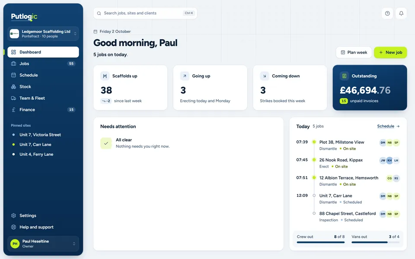Click the Coming down arrow icon

[x=265, y=76]
